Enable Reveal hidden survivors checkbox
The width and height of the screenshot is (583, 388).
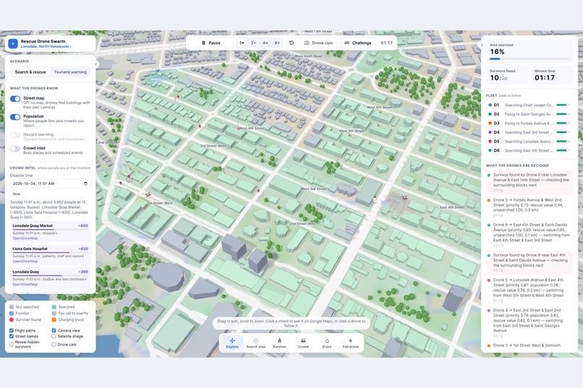pyautogui.click(x=12, y=344)
